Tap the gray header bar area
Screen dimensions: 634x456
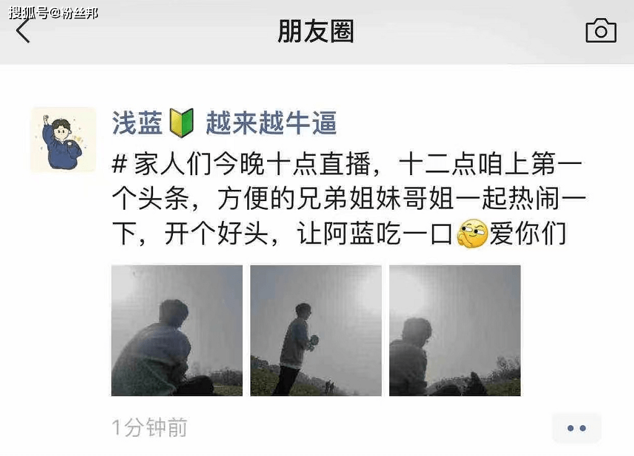click(317, 32)
